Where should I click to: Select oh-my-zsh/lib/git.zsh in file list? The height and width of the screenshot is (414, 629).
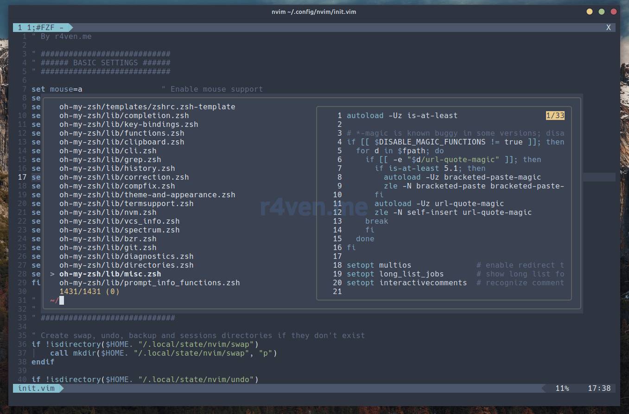click(x=108, y=247)
